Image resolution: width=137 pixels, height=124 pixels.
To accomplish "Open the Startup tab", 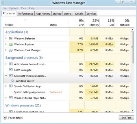I will [x=57, y=14].
